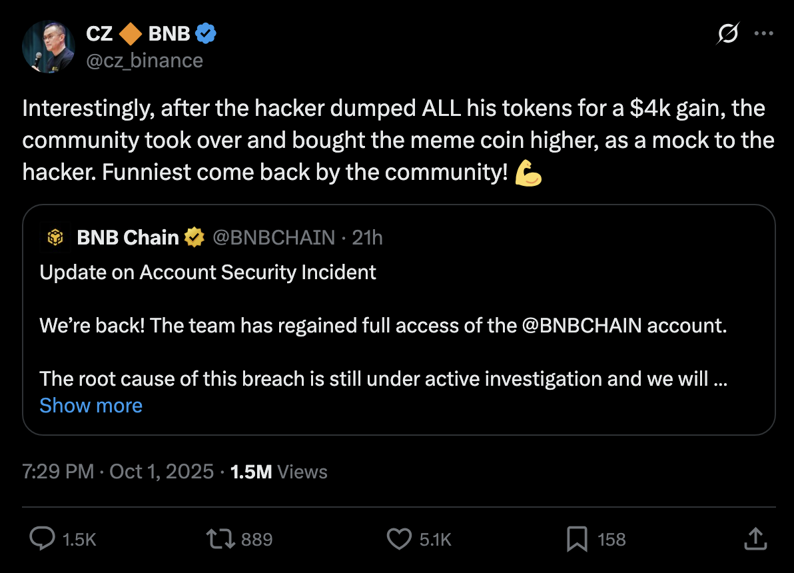
Task: Open CZ's profile photo
Action: coord(48,46)
